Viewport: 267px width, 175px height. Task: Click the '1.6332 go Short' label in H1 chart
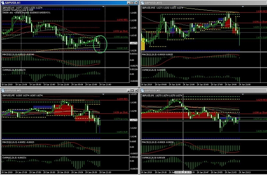(120, 31)
